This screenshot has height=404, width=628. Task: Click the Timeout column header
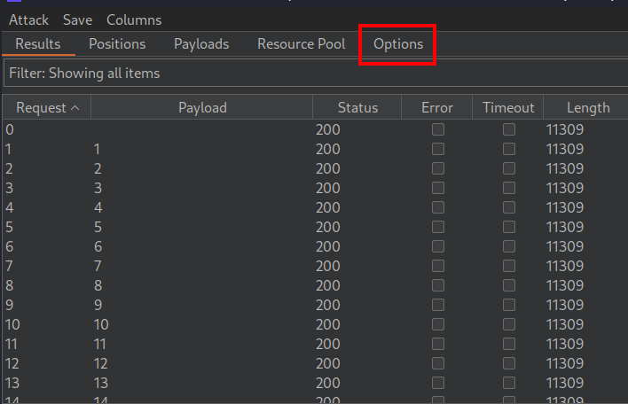[508, 108]
